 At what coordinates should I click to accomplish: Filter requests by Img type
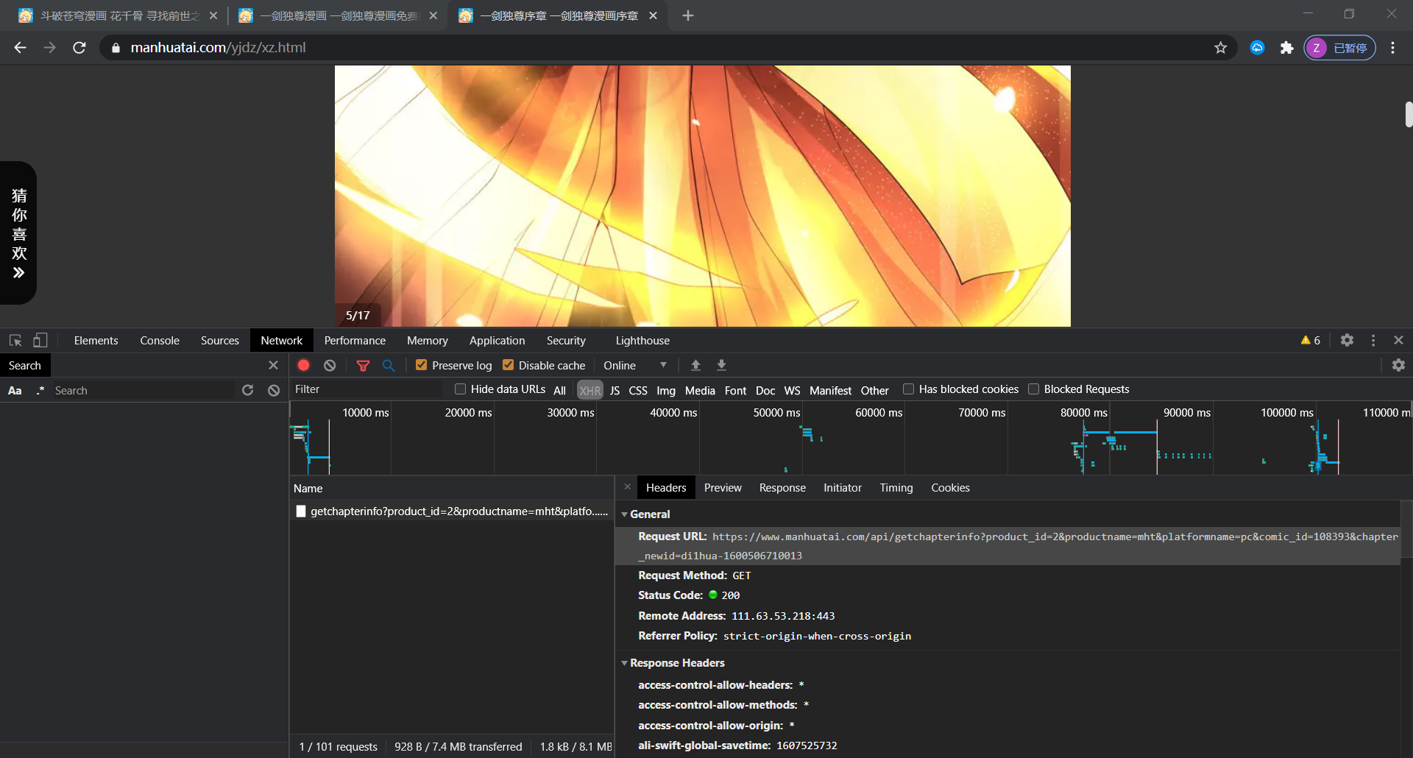(666, 390)
